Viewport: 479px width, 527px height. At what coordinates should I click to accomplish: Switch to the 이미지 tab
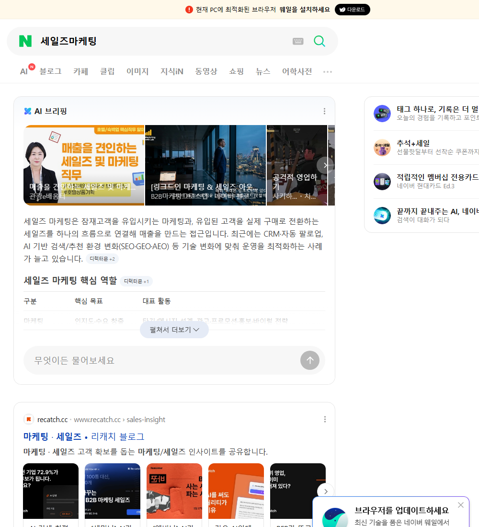137,71
